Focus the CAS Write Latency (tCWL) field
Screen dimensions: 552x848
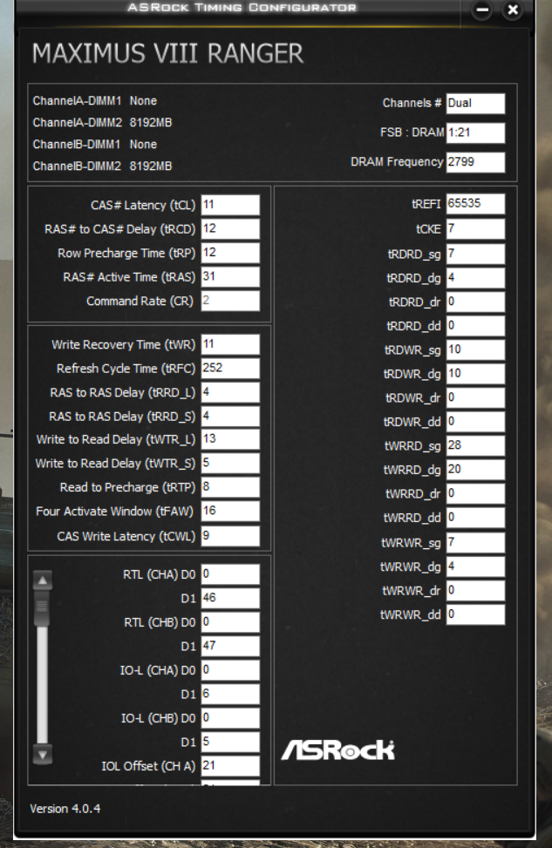pos(230,536)
